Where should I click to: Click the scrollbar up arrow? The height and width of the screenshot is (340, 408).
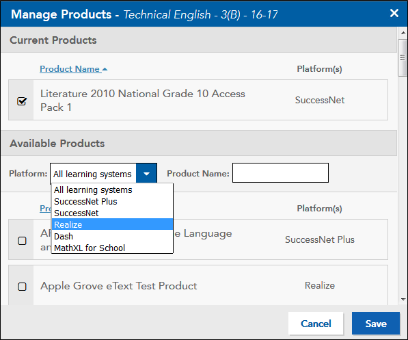pos(403,33)
